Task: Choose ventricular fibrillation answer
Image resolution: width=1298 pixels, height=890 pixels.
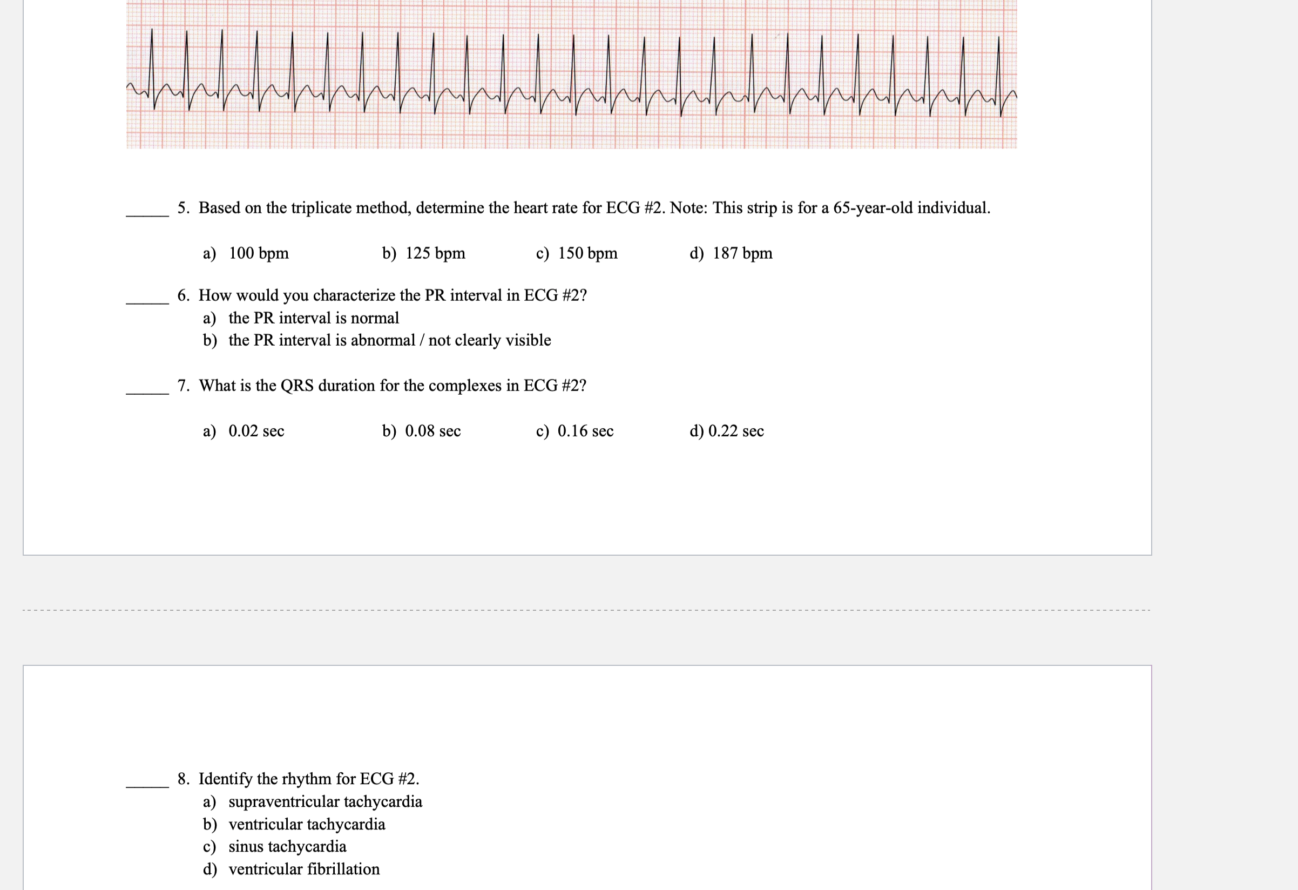Action: point(292,869)
